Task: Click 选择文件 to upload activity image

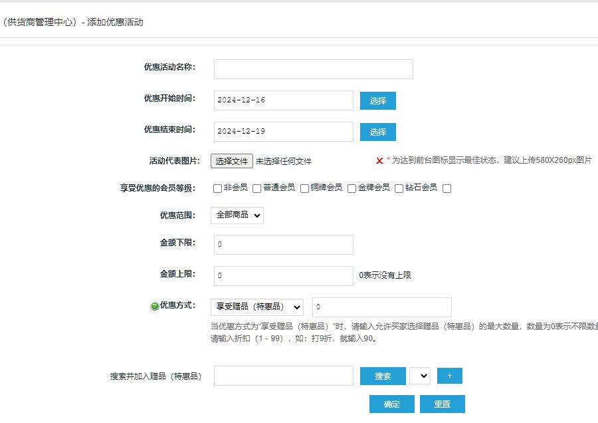Action: tap(231, 161)
